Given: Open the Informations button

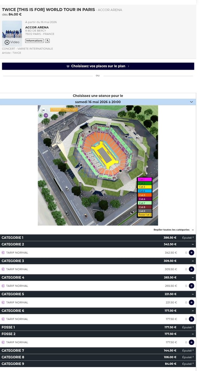Looking at the screenshot, I should coord(34,41).
